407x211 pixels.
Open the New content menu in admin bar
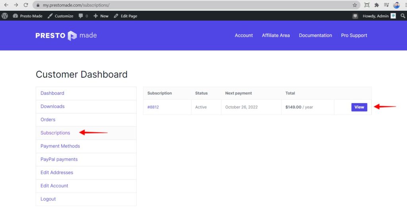click(101, 16)
